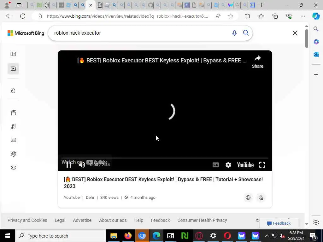The width and height of the screenshot is (323, 242).
Task: Open 7-Zip from the taskbar
Action: coord(171,236)
